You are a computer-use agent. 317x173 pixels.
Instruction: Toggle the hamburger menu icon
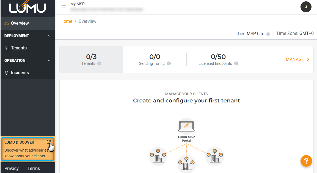click(x=64, y=7)
